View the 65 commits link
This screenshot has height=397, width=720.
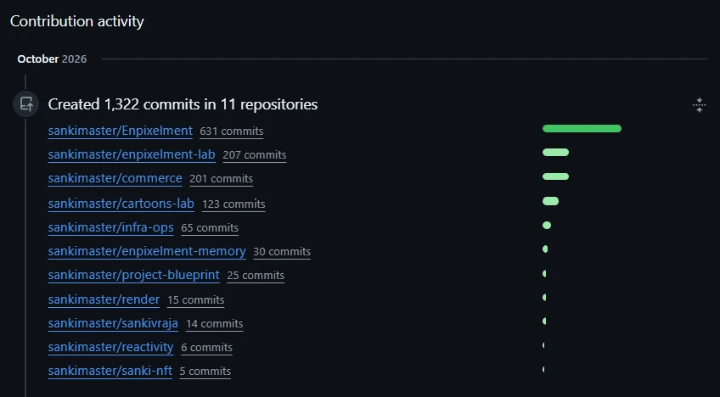[x=210, y=227]
